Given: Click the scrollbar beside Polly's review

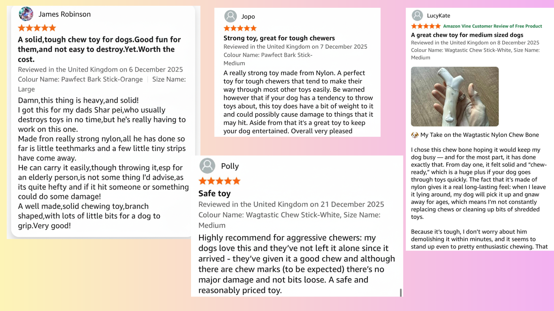Looking at the screenshot, I should [400, 292].
